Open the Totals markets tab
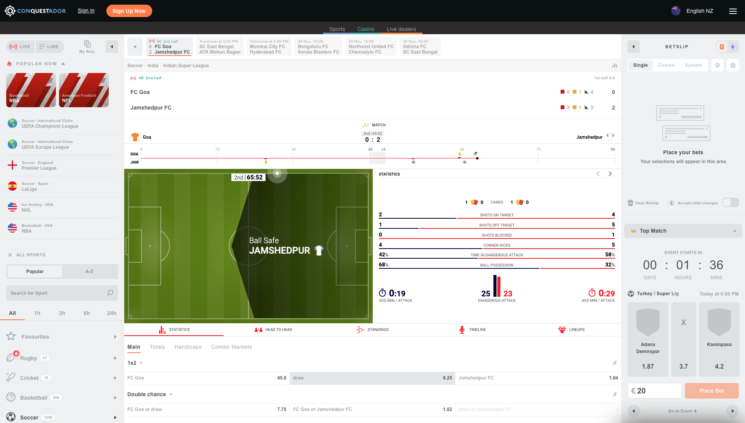 point(157,347)
